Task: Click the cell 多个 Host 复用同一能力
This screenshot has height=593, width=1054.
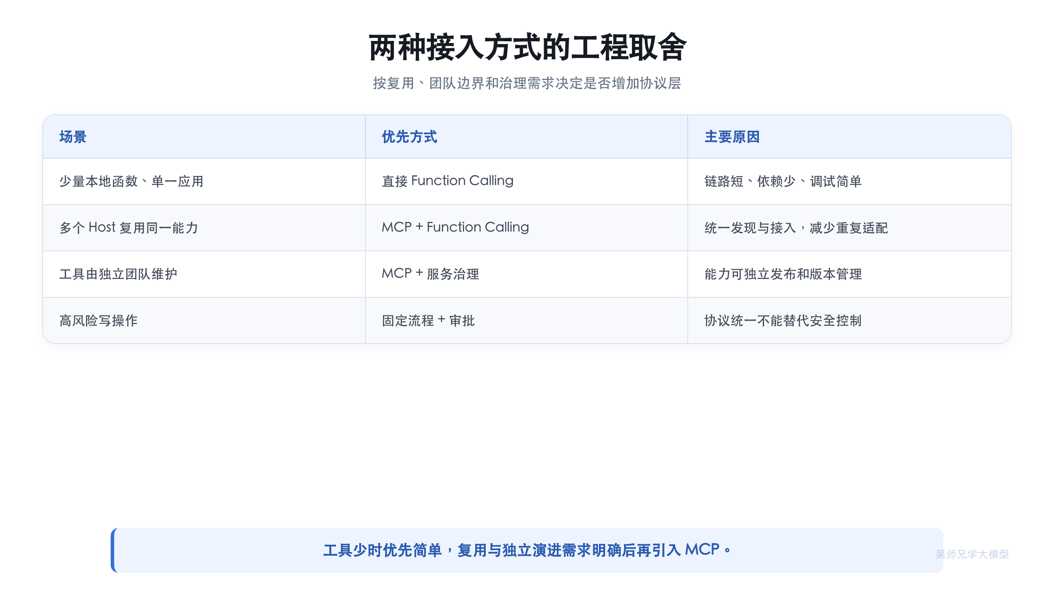Action: coord(204,228)
